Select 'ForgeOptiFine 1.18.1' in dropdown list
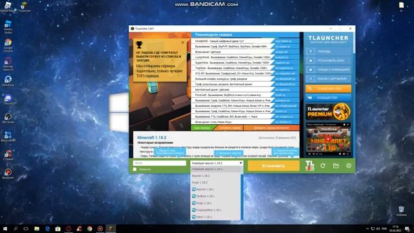 pos(215,210)
